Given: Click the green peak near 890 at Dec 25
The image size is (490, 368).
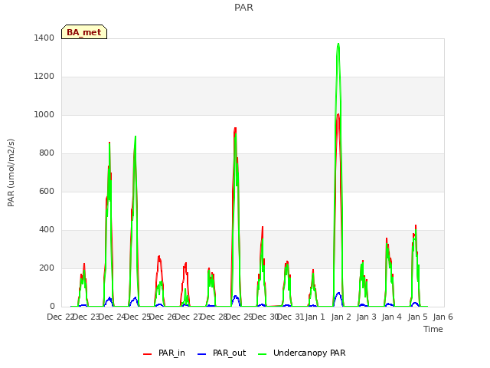Looking at the screenshot, I should 136,137.
